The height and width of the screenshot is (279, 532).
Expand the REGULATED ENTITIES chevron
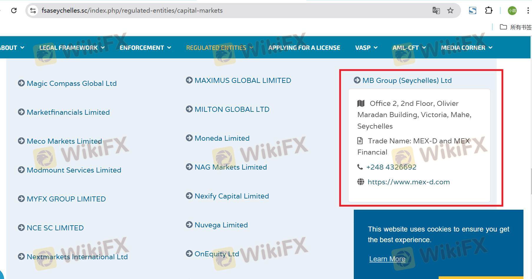[251, 47]
